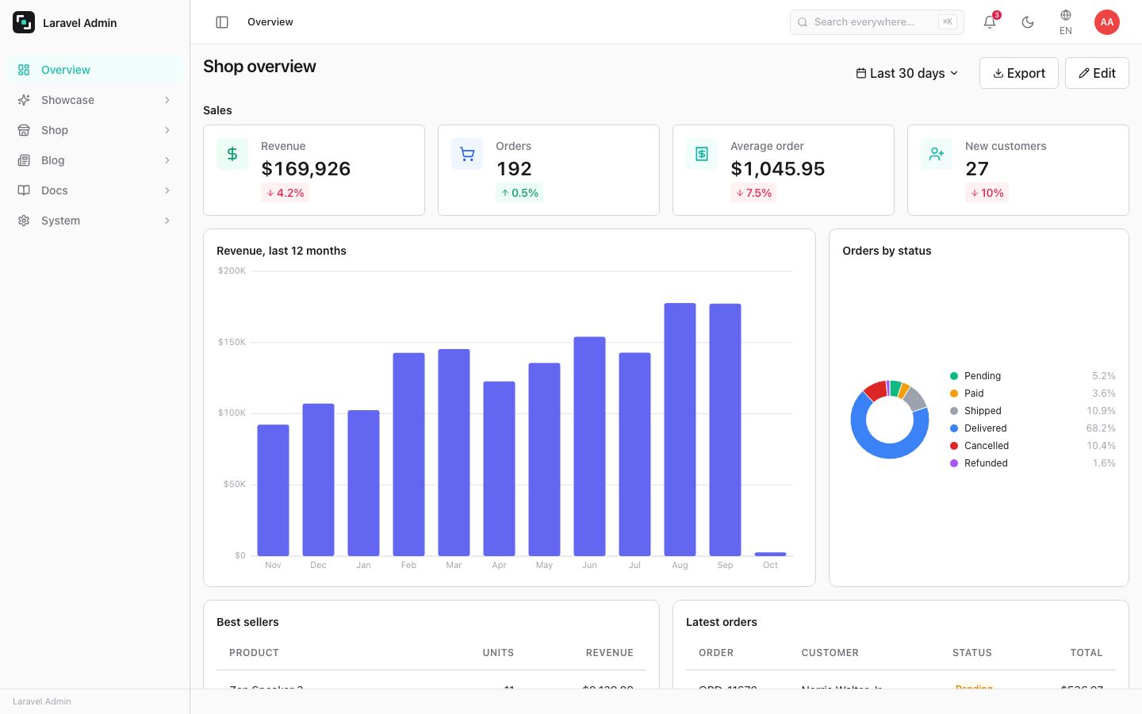This screenshot has width=1142, height=714.
Task: Click the New customers 10% decrease badge
Action: click(987, 193)
